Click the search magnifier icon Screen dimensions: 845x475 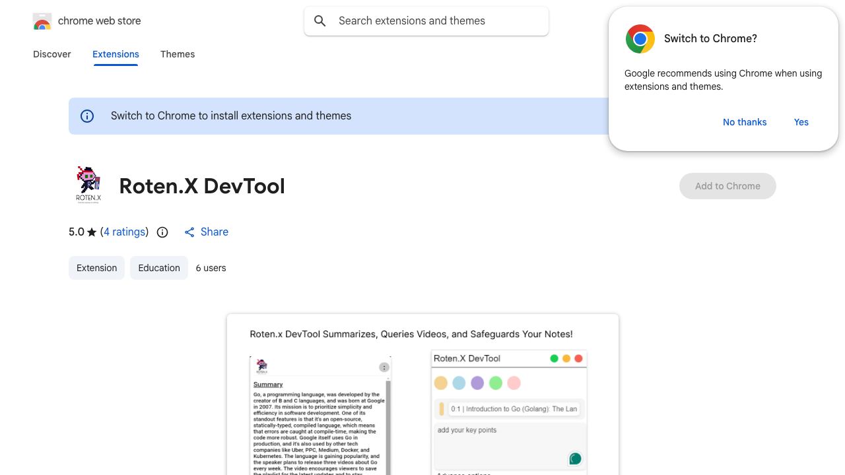coord(320,21)
